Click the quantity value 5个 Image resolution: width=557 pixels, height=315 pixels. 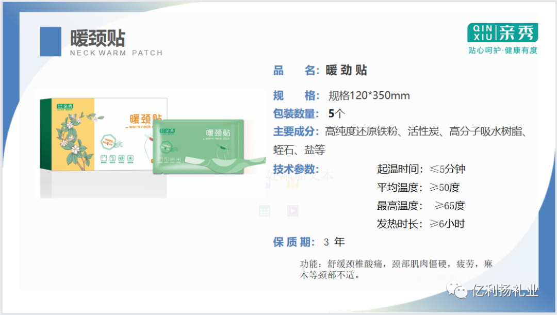click(x=336, y=113)
